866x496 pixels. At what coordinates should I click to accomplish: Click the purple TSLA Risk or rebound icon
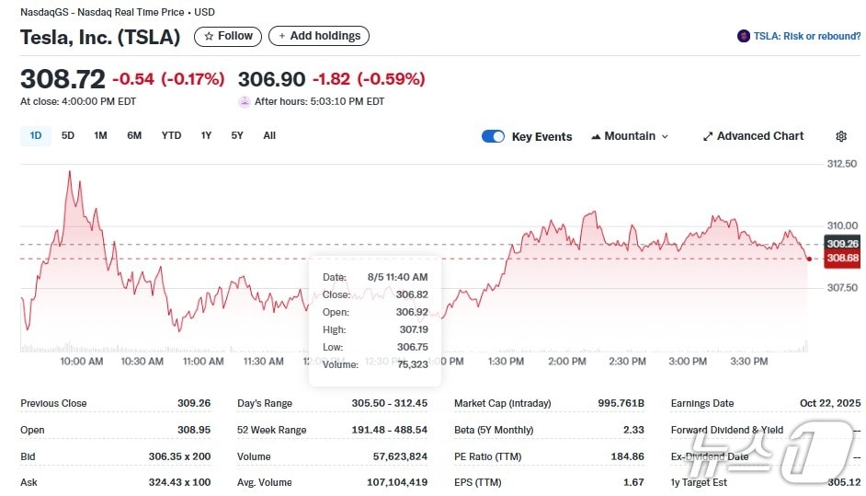(743, 36)
